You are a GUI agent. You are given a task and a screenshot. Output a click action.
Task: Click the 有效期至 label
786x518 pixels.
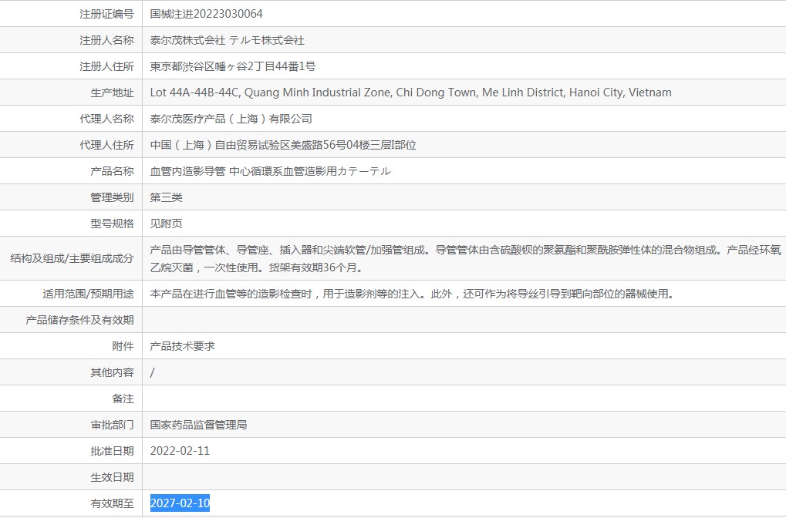coord(112,503)
